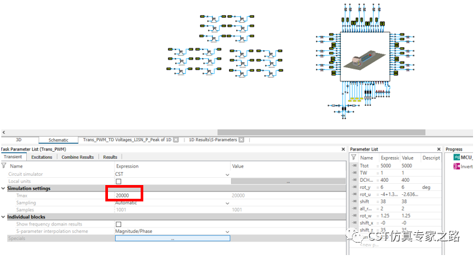
Task: Select the Invert task icon in Progress
Action: pos(457,166)
